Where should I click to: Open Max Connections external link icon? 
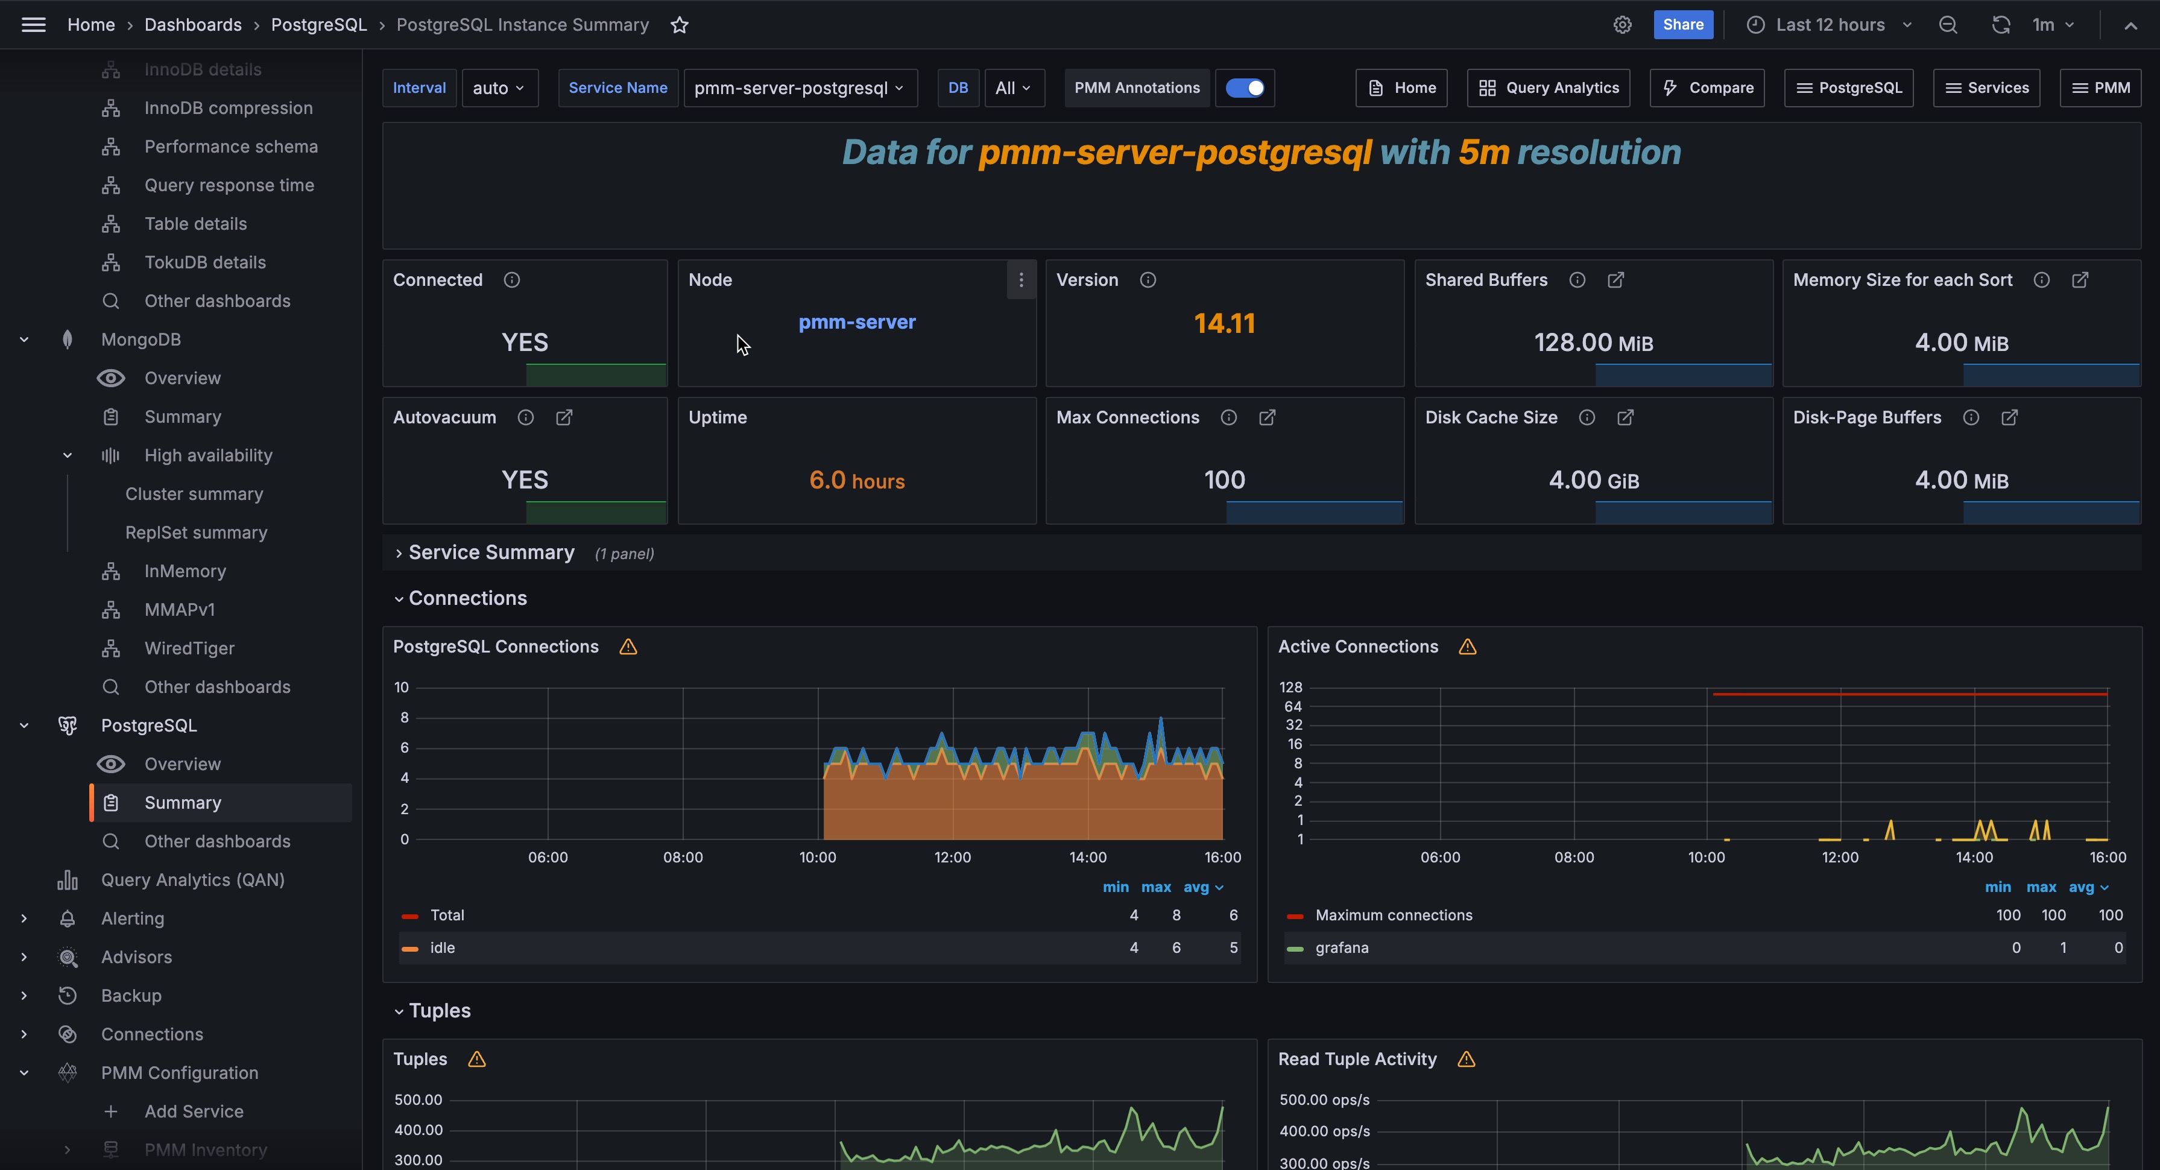1267,418
